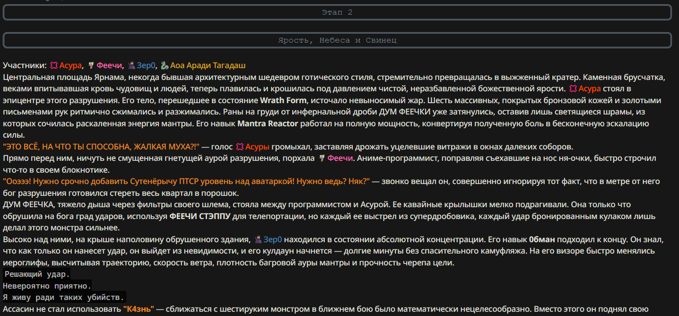Click the anger icon before Асуры громыхал
Image resolution: width=679 pixels, height=316 pixels.
tap(240, 147)
